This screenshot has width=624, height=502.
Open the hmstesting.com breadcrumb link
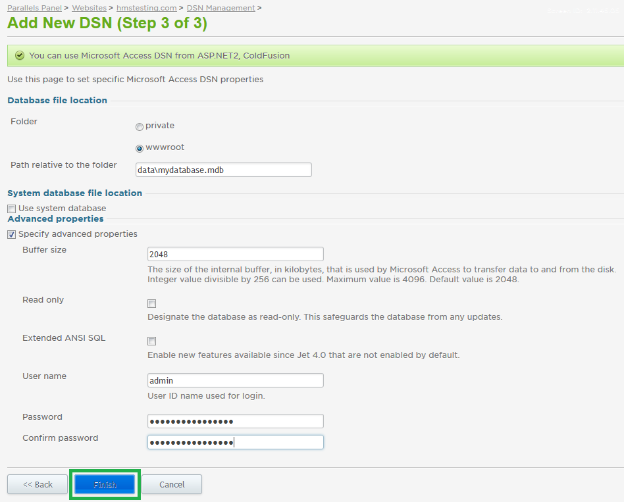tap(146, 8)
